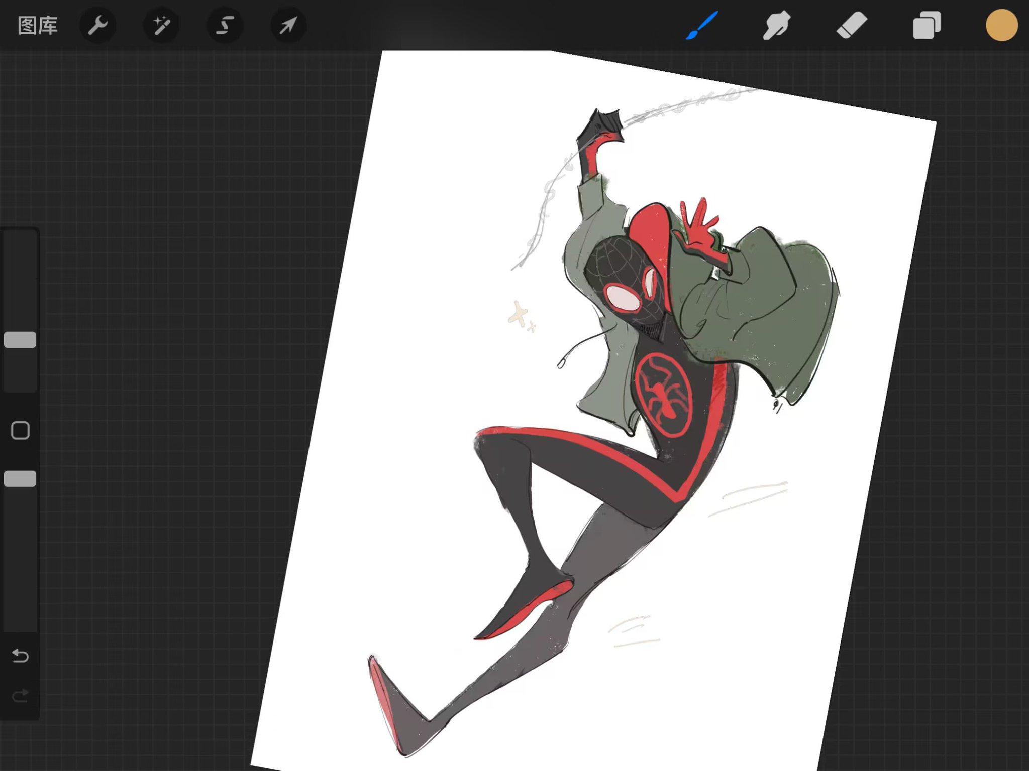The height and width of the screenshot is (771, 1029).
Task: Redo the undone action
Action: coord(20,696)
